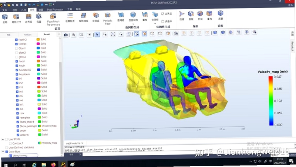Open Face Mesh Parameters
Screen dimensions: 296x167
(53, 20)
